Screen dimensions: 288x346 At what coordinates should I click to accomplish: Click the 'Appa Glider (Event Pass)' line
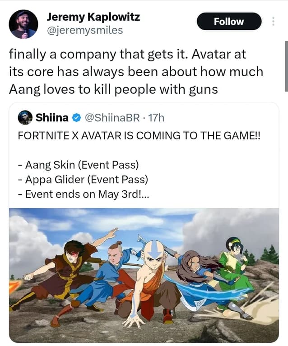pyautogui.click(x=83, y=180)
